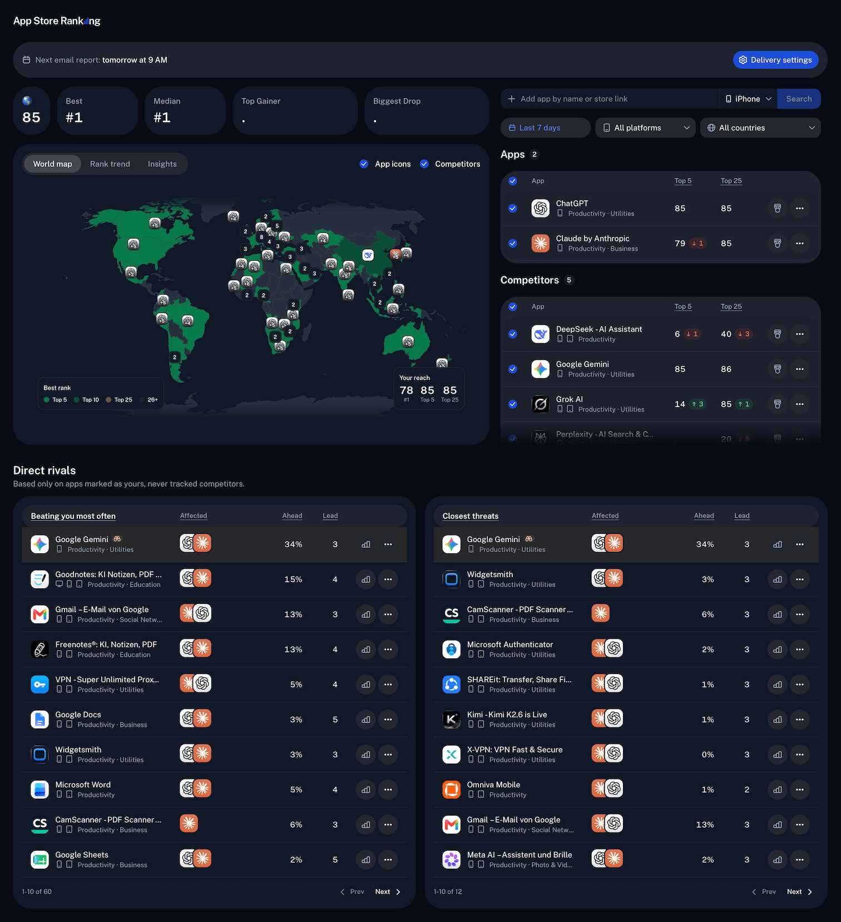This screenshot has width=841, height=922.
Task: Open the Last 7 days date range
Action: tap(546, 128)
